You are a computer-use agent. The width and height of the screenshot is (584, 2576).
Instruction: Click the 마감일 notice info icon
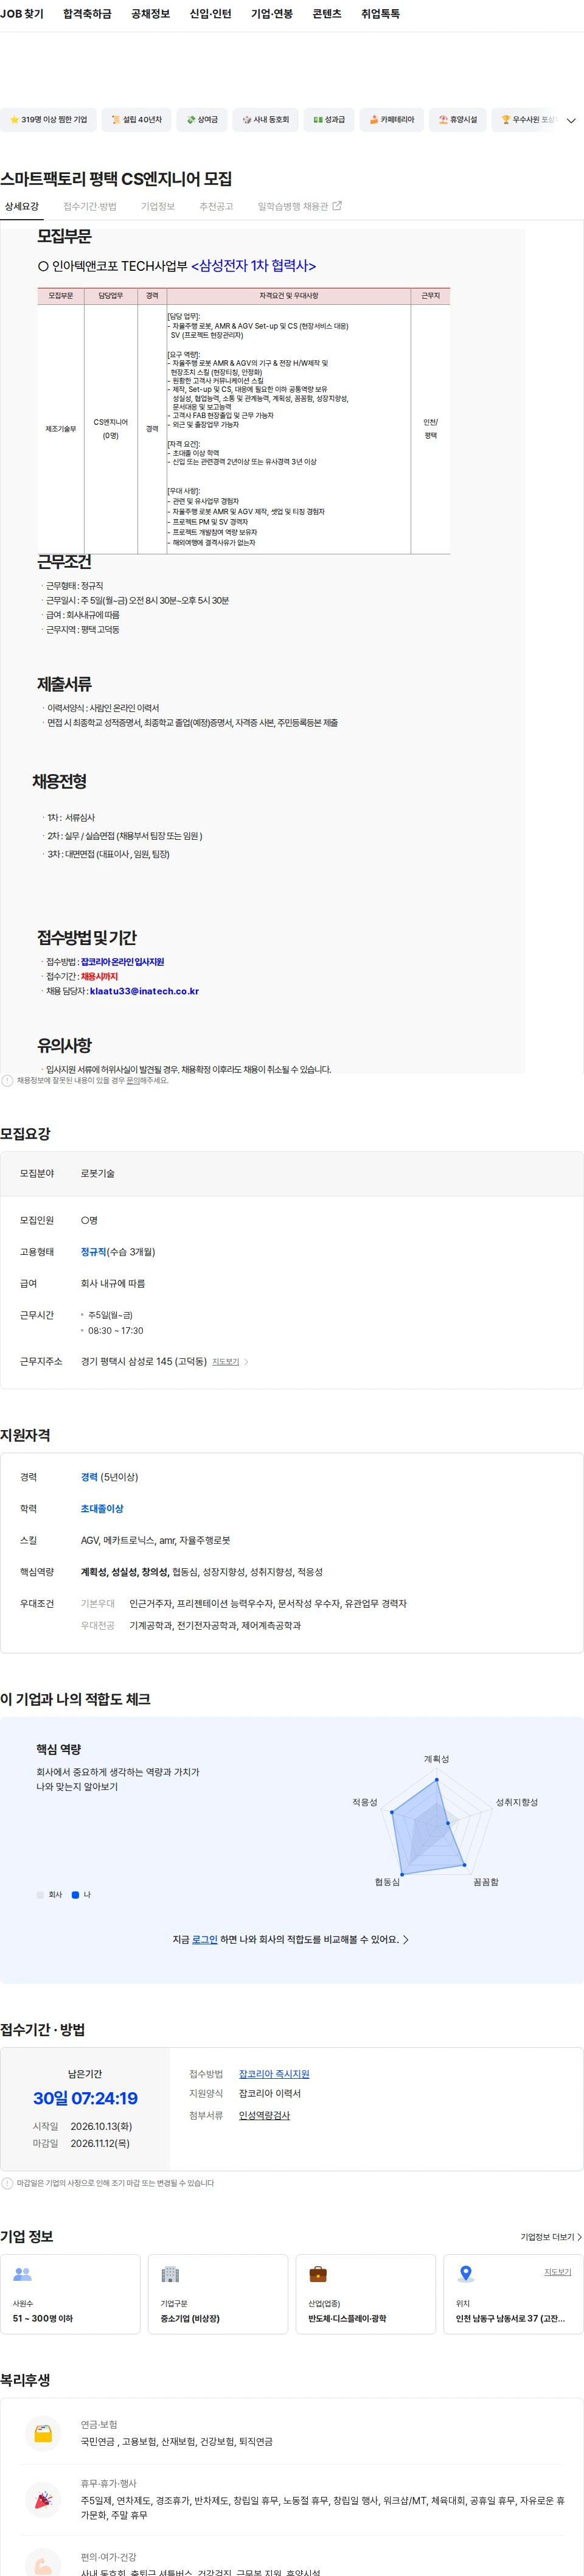click(x=7, y=2183)
